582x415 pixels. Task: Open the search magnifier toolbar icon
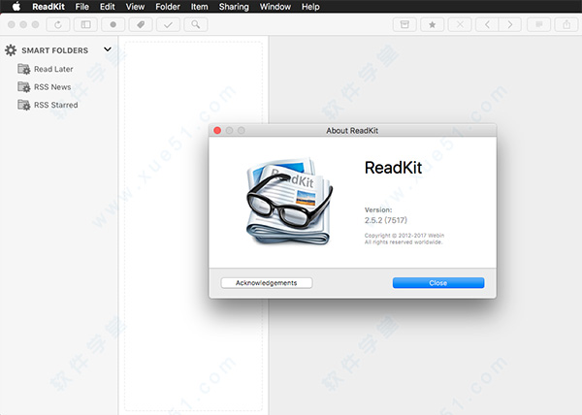(196, 25)
